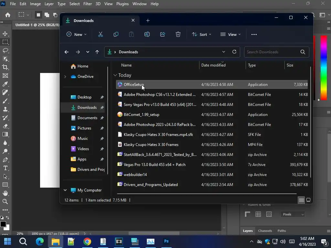This screenshot has height=248, width=331.
Task: Open the Plugins menu in Photoshop
Action: (123, 4)
